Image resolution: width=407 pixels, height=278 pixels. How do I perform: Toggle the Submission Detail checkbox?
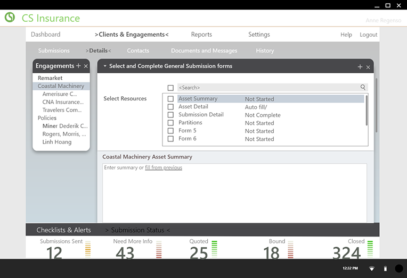coord(170,115)
